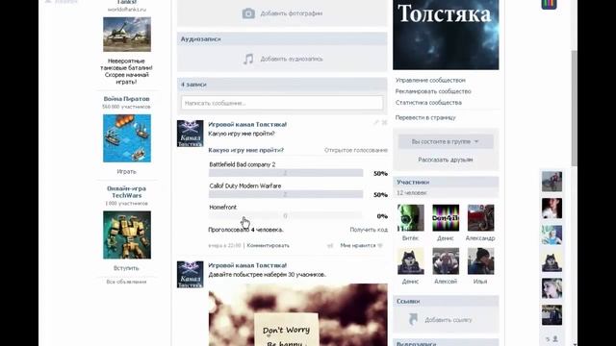The height and width of the screenshot is (346, 616).
Task: Open Рекламировать сообщество
Action: [x=433, y=91]
